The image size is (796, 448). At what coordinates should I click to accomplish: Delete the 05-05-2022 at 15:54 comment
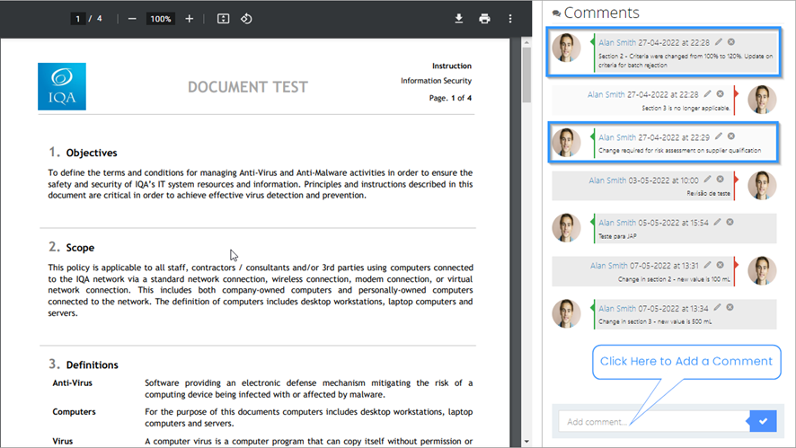730,222
